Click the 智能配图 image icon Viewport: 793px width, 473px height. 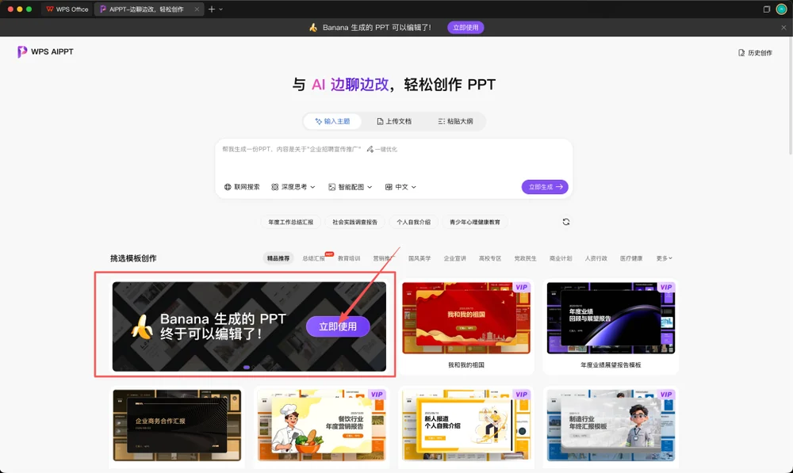pyautogui.click(x=331, y=187)
